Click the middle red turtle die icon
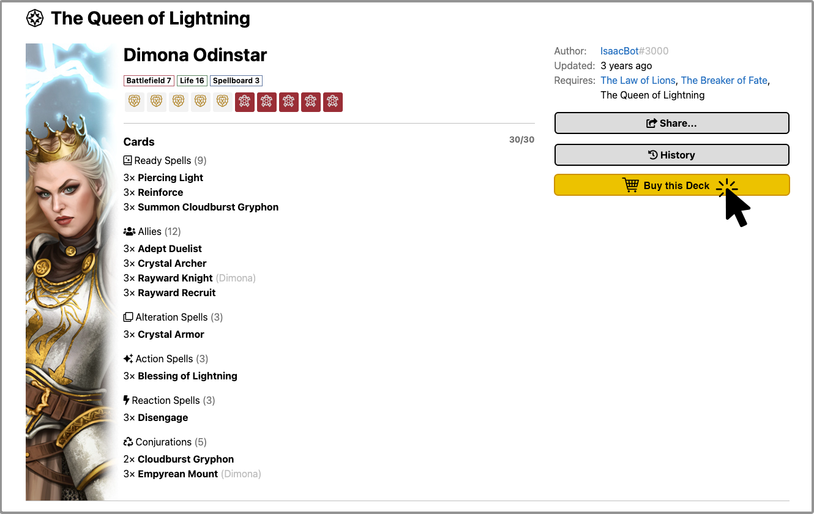814x514 pixels. coord(288,102)
